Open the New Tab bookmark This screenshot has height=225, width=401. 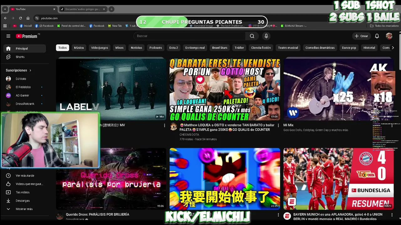click(115, 26)
